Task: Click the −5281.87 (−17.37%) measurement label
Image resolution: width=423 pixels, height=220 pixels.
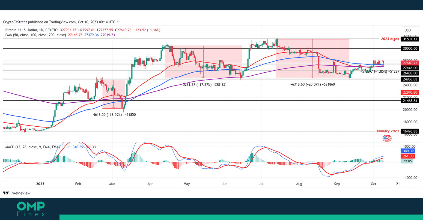Action: [203, 85]
